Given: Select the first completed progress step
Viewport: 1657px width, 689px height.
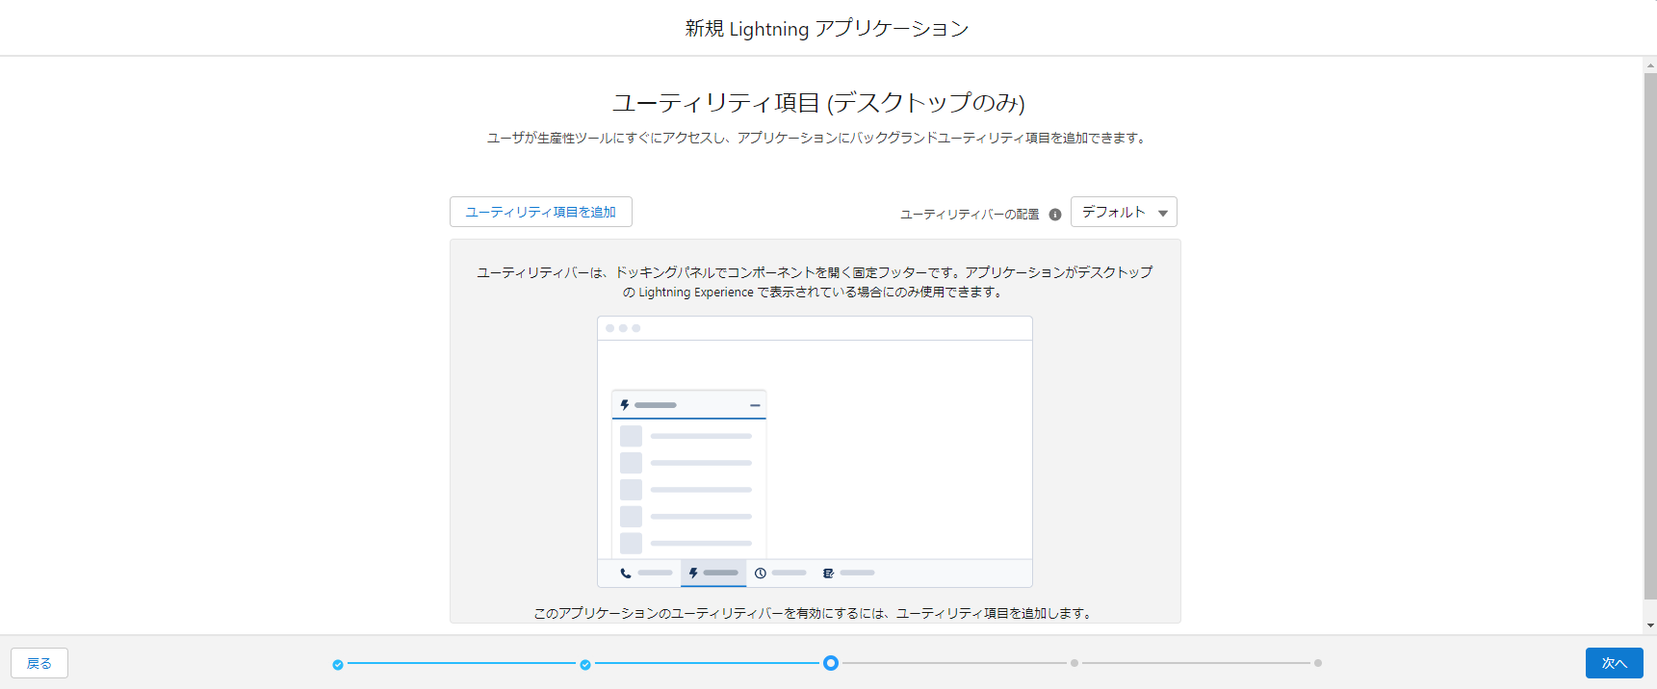Looking at the screenshot, I should [x=338, y=664].
